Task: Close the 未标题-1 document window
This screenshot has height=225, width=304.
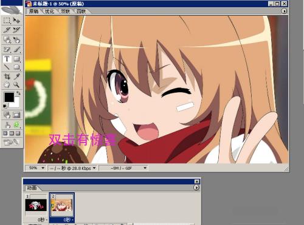Action: (x=285, y=4)
